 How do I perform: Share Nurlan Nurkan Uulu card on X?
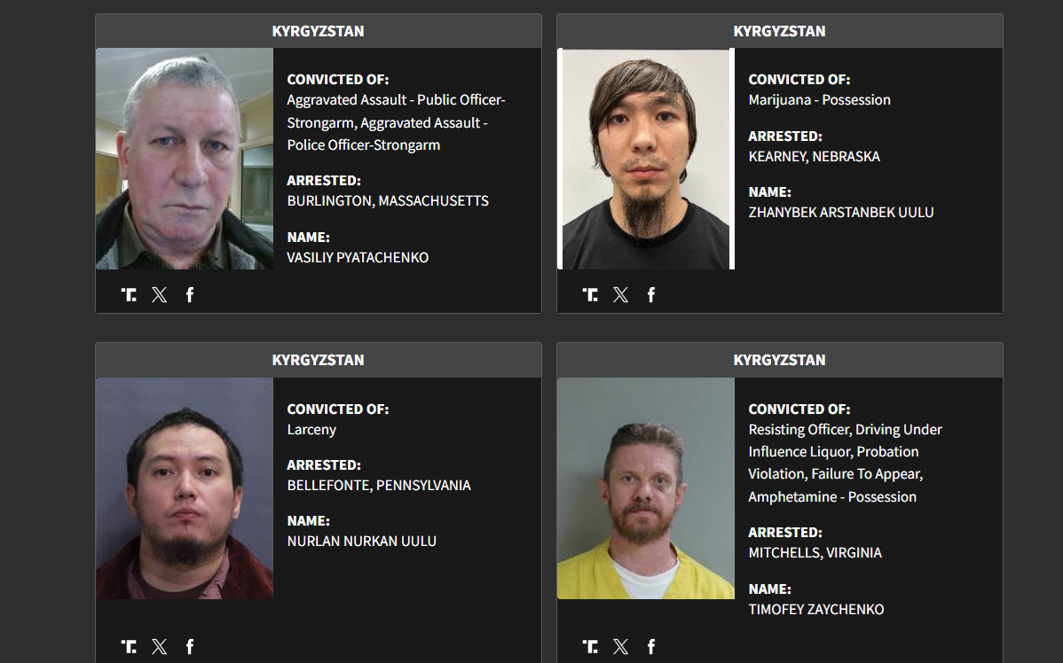pos(160,647)
